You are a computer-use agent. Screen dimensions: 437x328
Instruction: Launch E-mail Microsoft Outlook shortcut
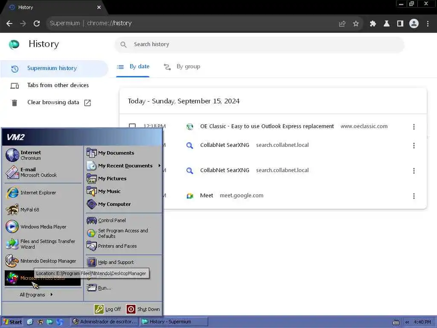point(43,172)
